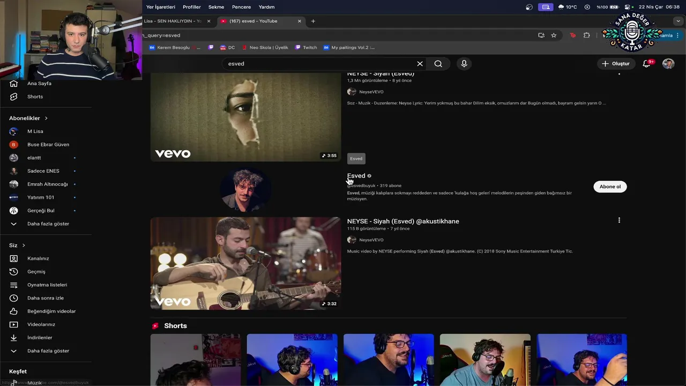The width and height of the screenshot is (686, 386).
Task: Open NeyseVEVO channel under akustikhane video
Action: [371, 240]
